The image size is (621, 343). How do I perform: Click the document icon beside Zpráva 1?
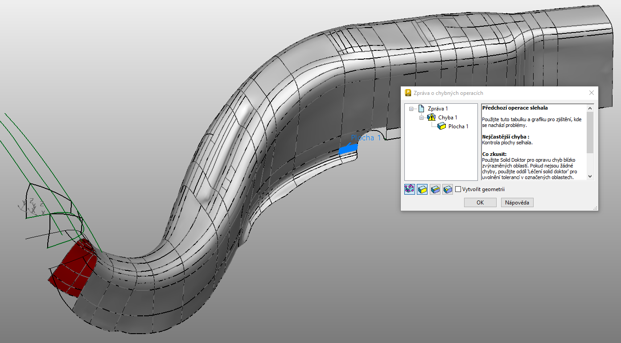pos(422,108)
